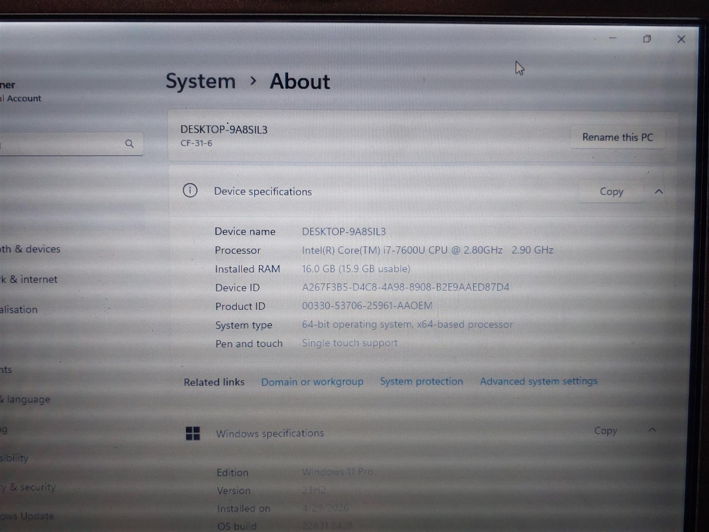The image size is (709, 532).
Task: Click the DESKTOP-9A8SIL3 header title
Action: [x=224, y=129]
